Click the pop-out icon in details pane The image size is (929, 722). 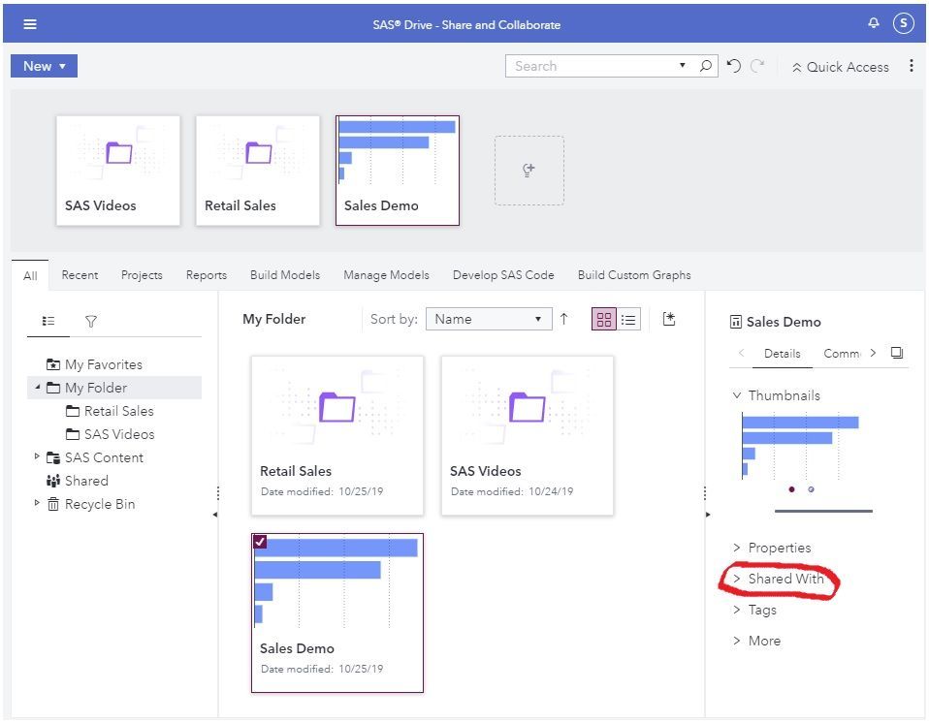(897, 353)
